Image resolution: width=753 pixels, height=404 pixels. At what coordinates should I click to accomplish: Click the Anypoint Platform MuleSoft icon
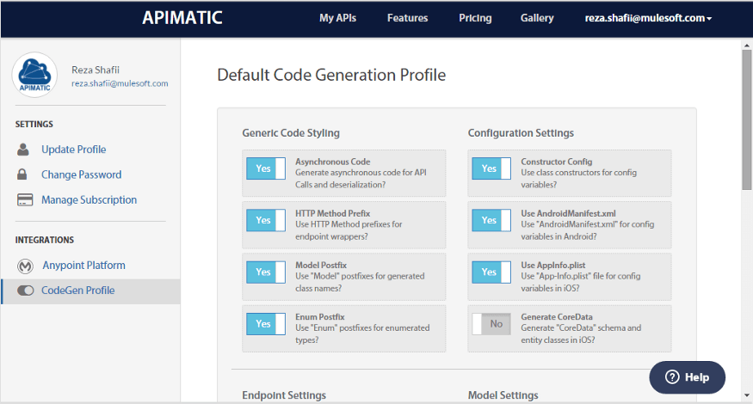click(25, 266)
